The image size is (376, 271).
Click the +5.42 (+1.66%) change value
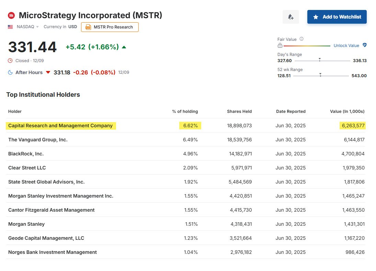(92, 47)
